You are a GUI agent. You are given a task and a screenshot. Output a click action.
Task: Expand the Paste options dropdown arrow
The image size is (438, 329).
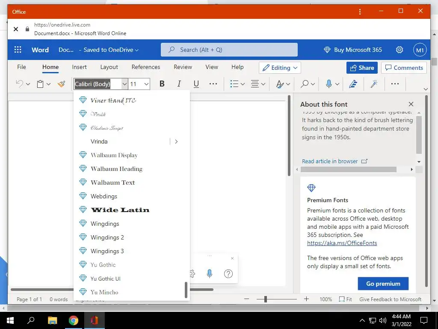pos(48,84)
